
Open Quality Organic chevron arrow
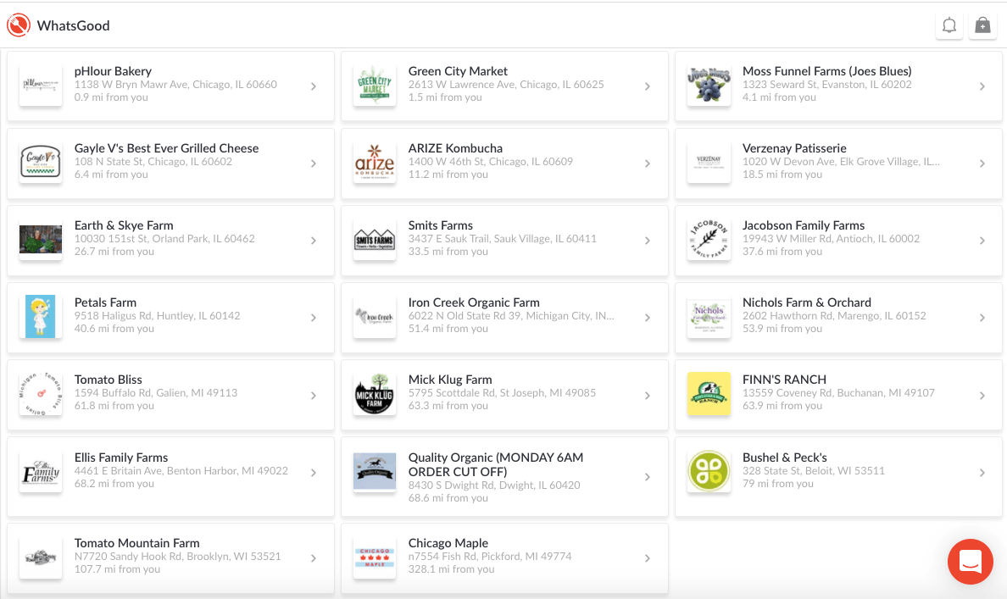point(648,476)
